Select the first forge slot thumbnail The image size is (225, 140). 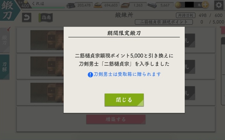pyautogui.click(x=47, y=40)
